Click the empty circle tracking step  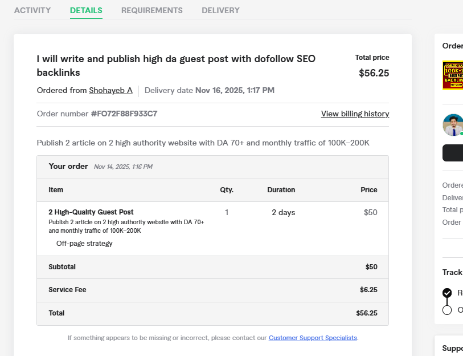[x=447, y=310]
